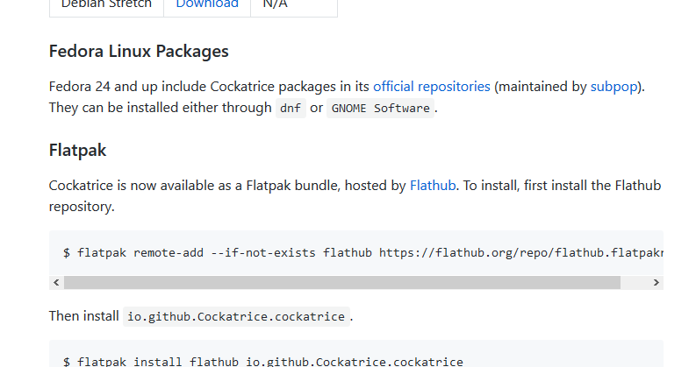This screenshot has height=367, width=696.
Task: Click the right arrow of the code scrollbar
Action: (x=656, y=282)
